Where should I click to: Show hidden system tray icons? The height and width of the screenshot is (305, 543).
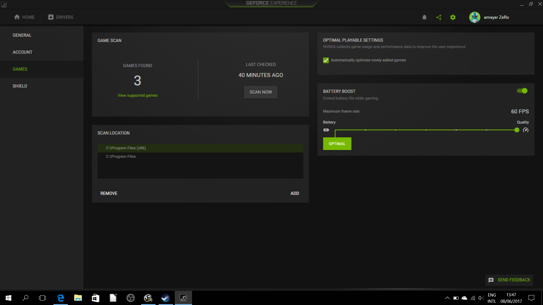tap(447, 298)
